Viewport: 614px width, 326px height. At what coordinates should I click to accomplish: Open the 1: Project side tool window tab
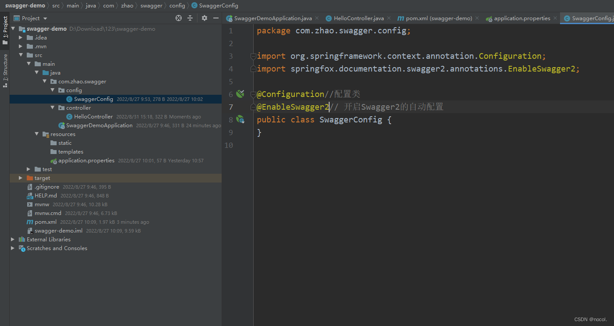[5, 30]
